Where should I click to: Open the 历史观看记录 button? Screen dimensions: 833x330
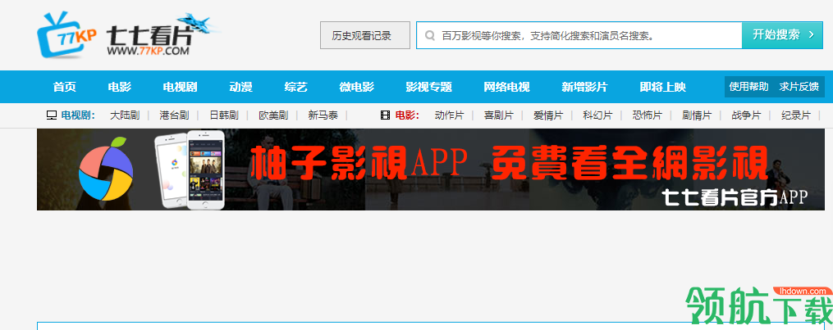coord(365,35)
